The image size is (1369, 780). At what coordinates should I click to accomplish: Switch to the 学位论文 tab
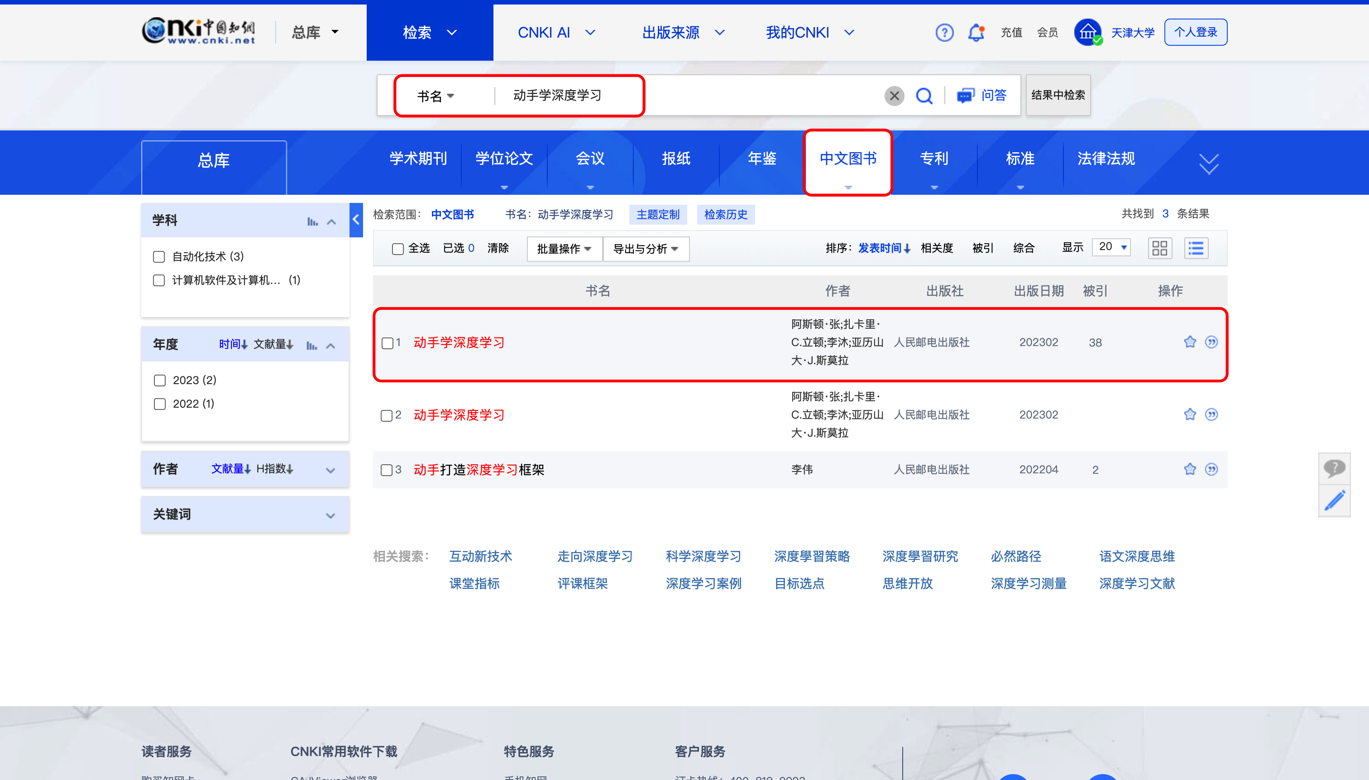(x=504, y=159)
